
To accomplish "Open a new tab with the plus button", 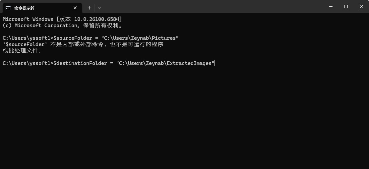I will [x=89, y=8].
